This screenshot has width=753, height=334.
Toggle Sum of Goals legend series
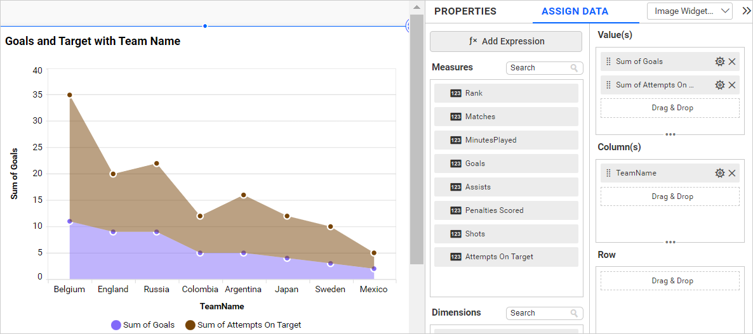click(143, 325)
